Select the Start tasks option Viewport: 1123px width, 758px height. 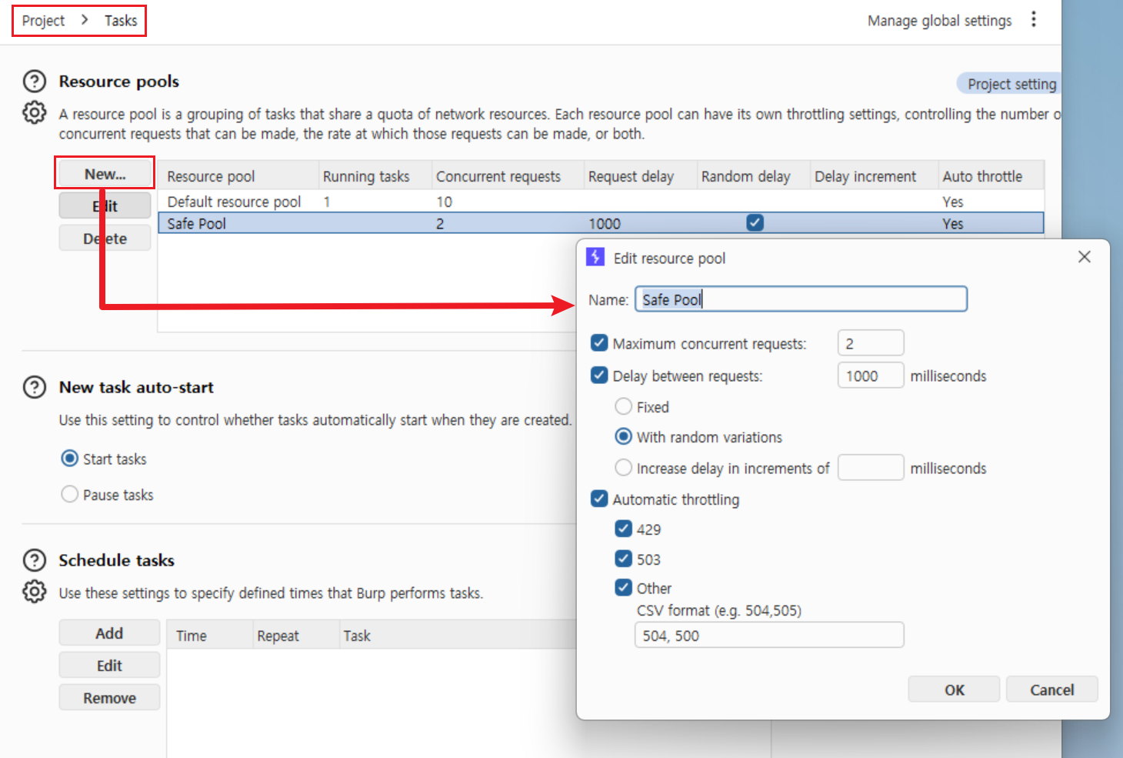tap(70, 459)
